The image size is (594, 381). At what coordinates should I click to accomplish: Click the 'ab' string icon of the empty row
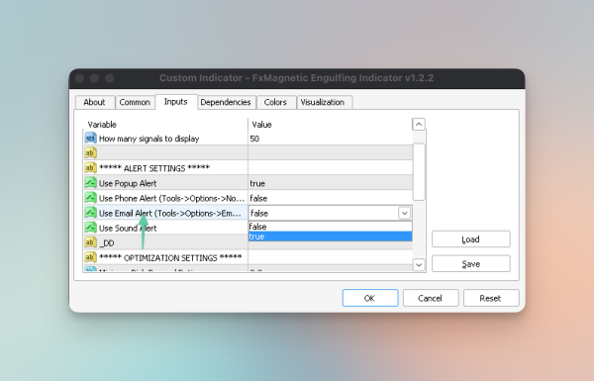coord(90,153)
